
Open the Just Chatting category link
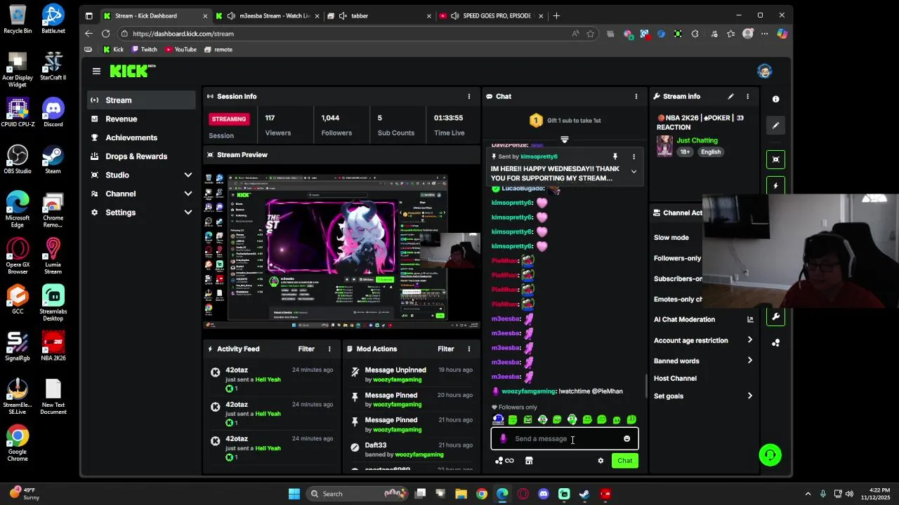point(697,140)
